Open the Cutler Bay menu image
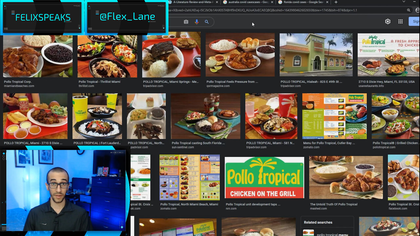 point(334,116)
